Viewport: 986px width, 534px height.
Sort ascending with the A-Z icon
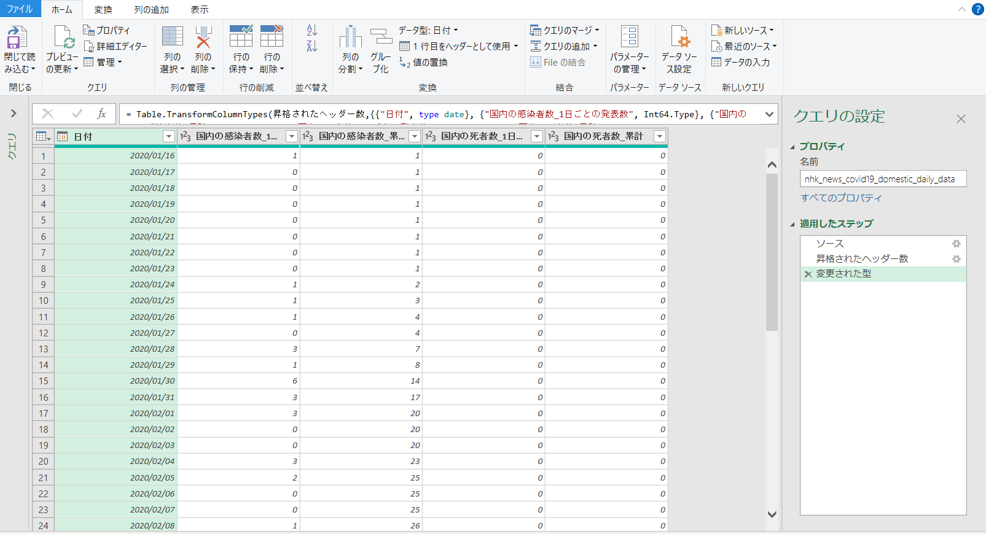[x=311, y=30]
